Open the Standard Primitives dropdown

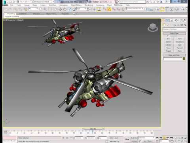click(x=175, y=29)
